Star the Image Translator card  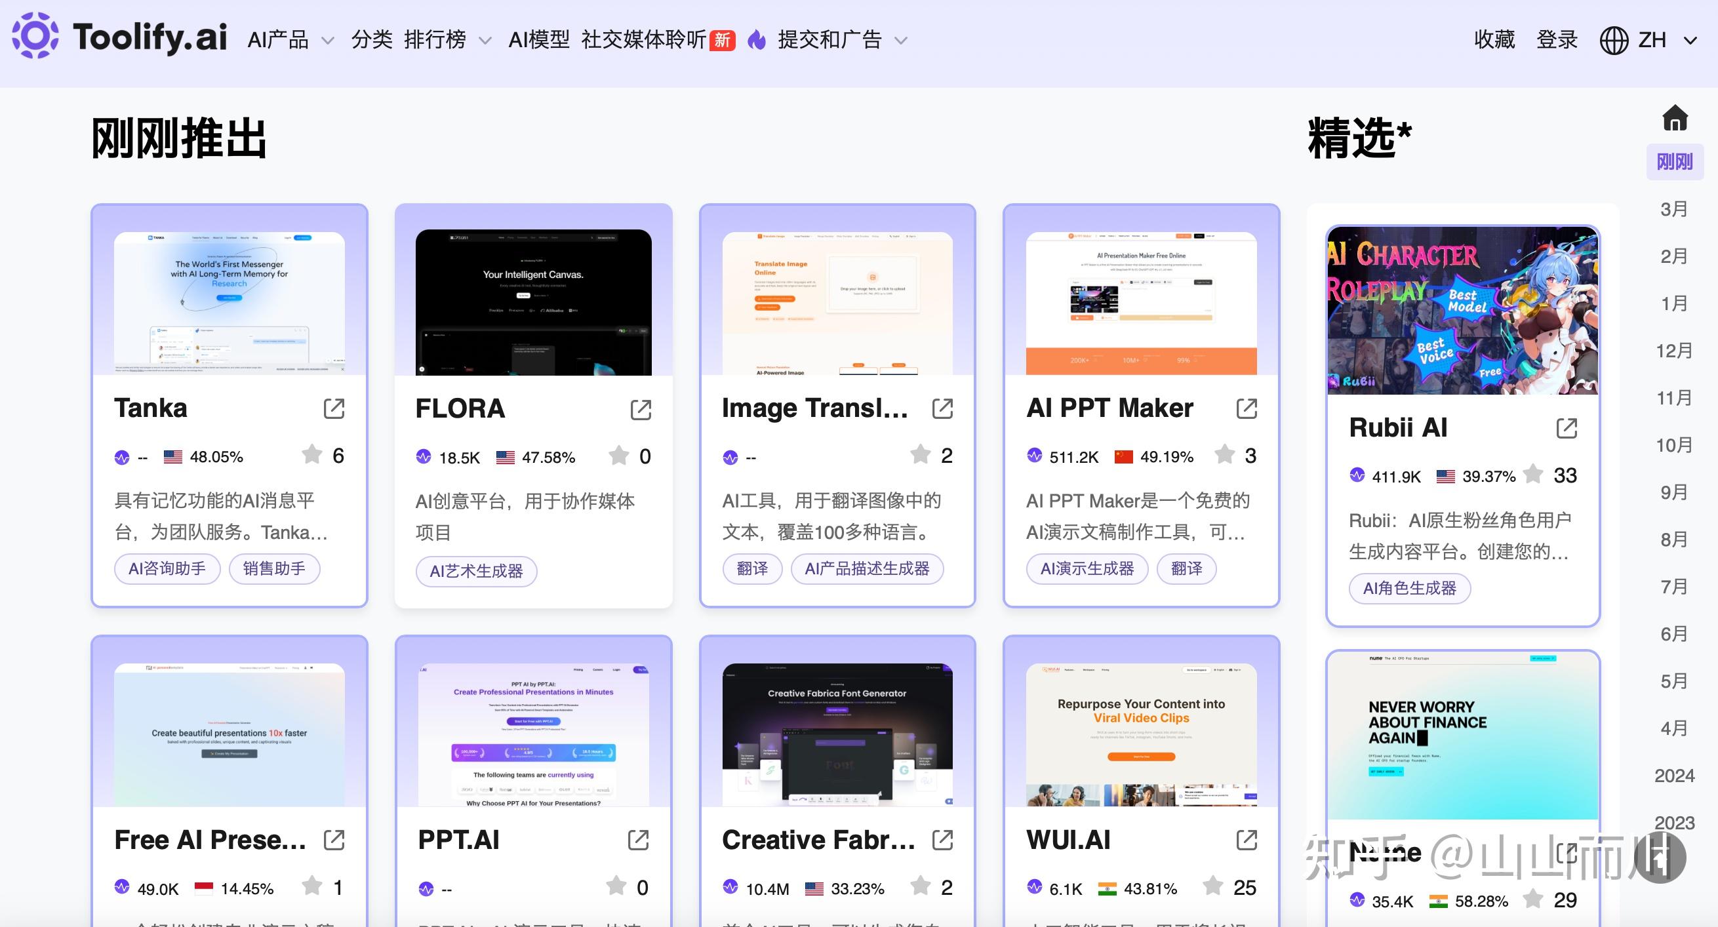[921, 455]
